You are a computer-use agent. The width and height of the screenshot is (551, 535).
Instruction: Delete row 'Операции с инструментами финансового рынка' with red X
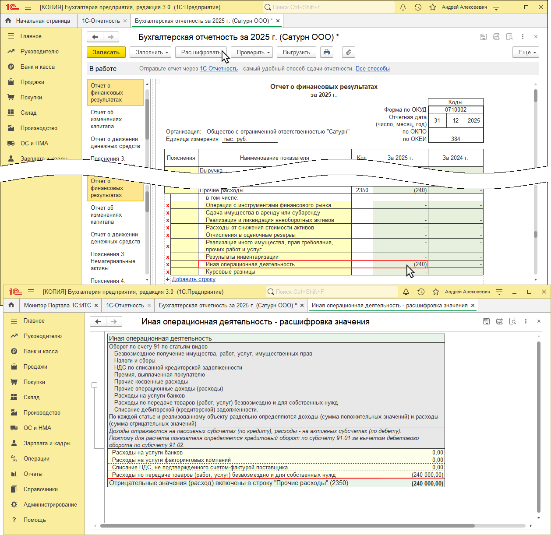[168, 205]
